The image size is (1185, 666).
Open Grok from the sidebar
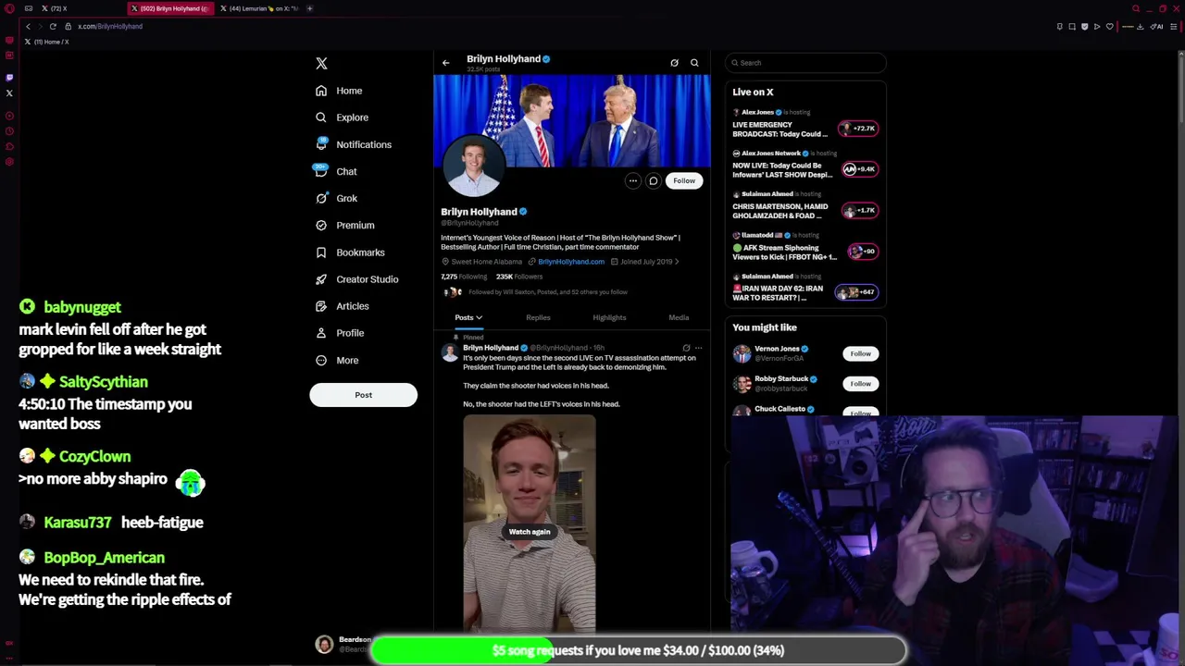pos(336,198)
